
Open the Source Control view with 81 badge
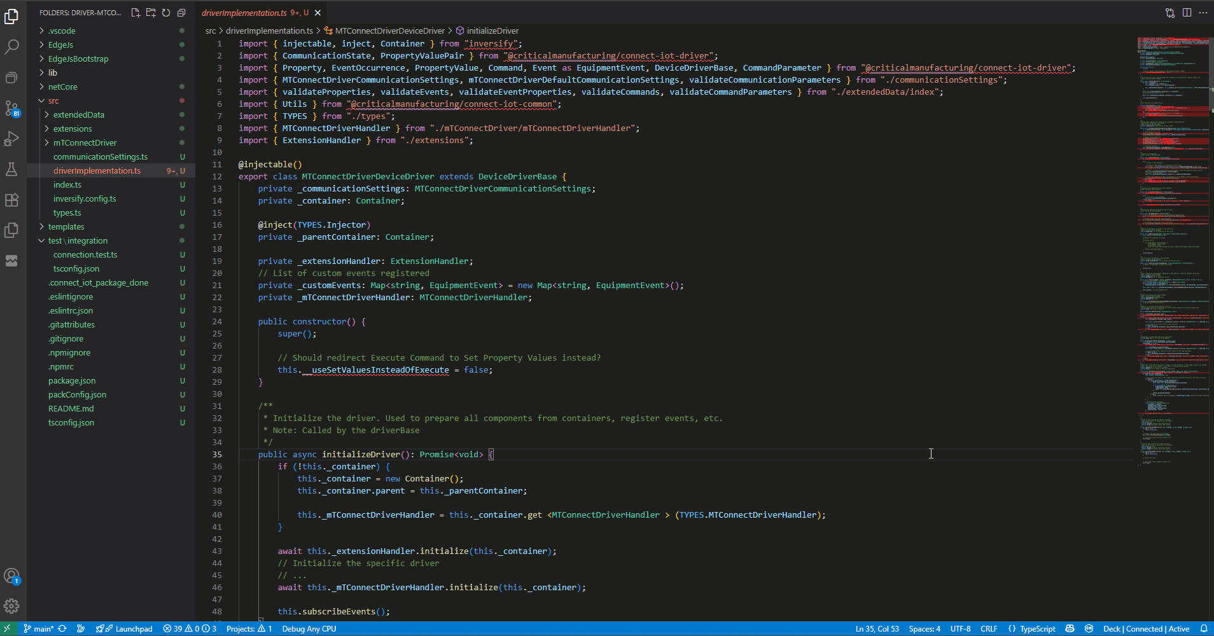tap(11, 108)
